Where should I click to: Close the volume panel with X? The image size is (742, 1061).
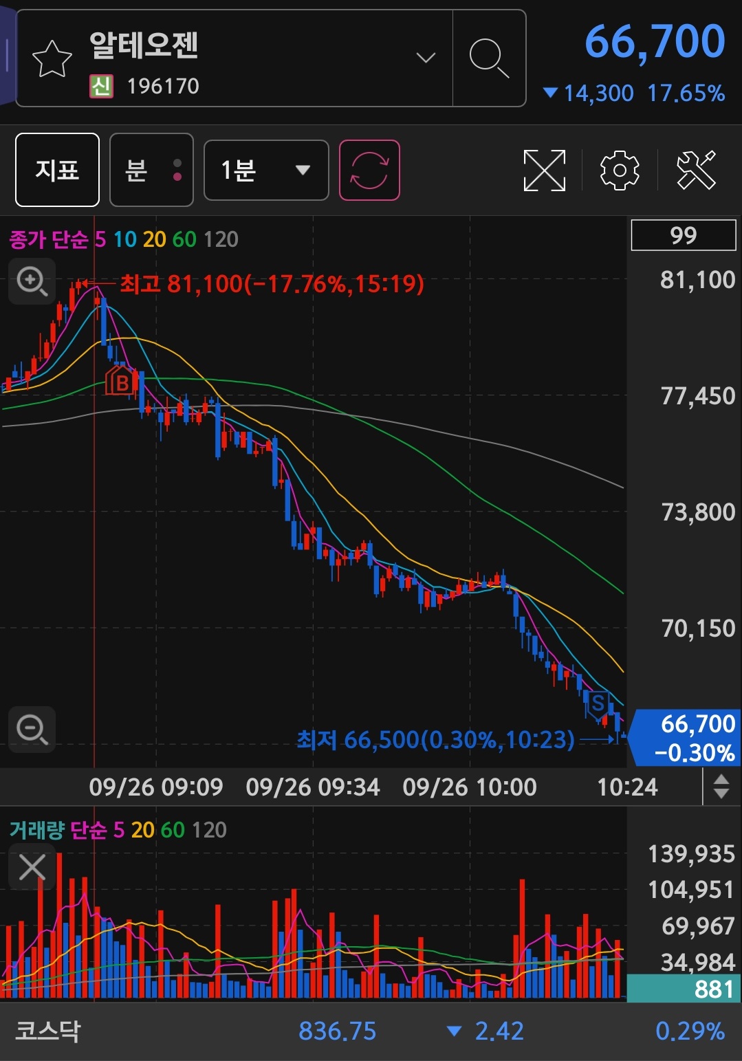32,867
